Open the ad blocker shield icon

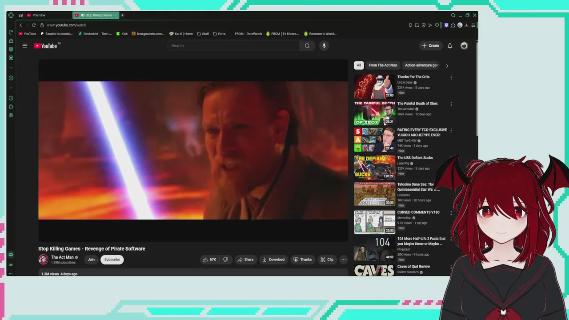coord(424,25)
